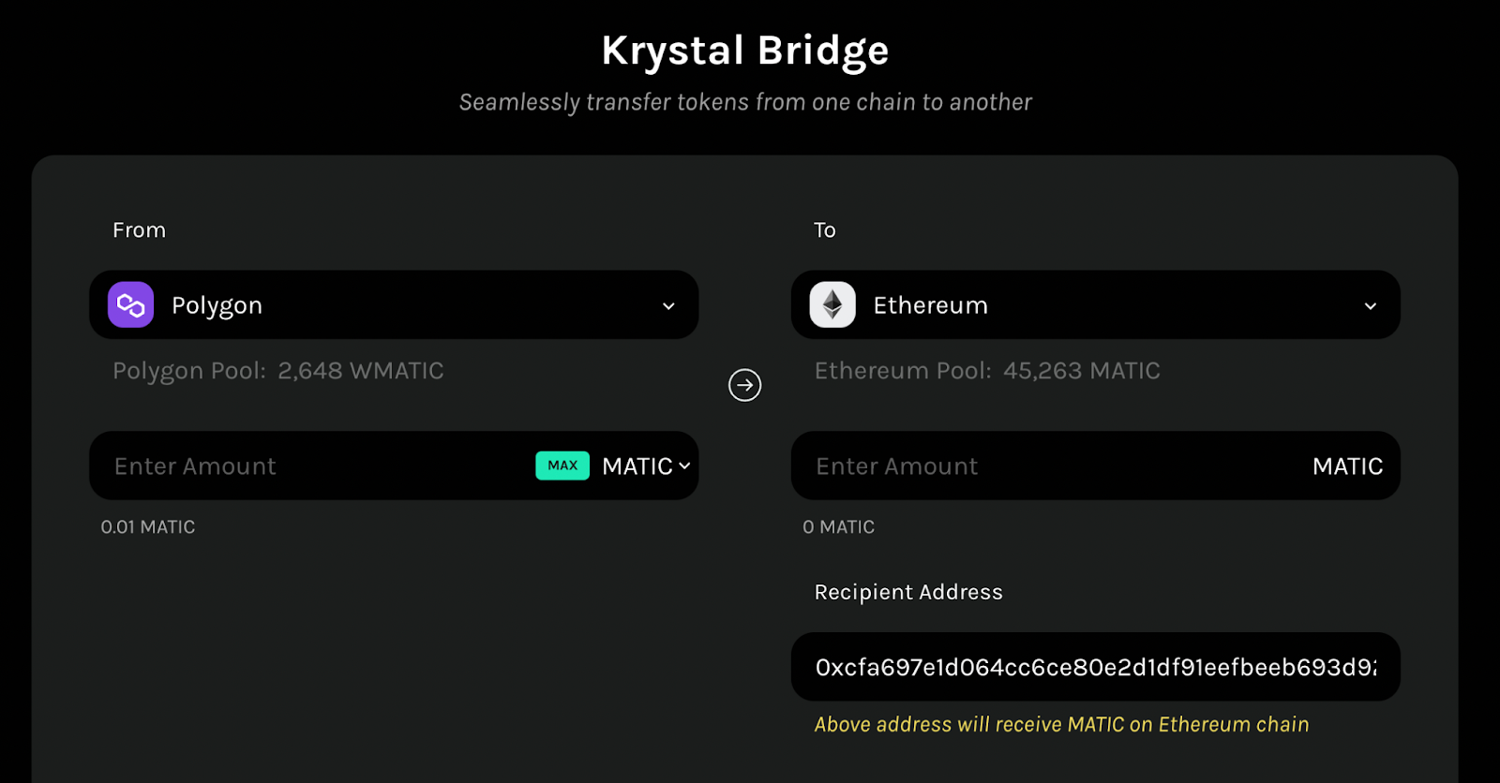Click the Recipient Address label
This screenshot has height=783, width=1500.
[908, 592]
